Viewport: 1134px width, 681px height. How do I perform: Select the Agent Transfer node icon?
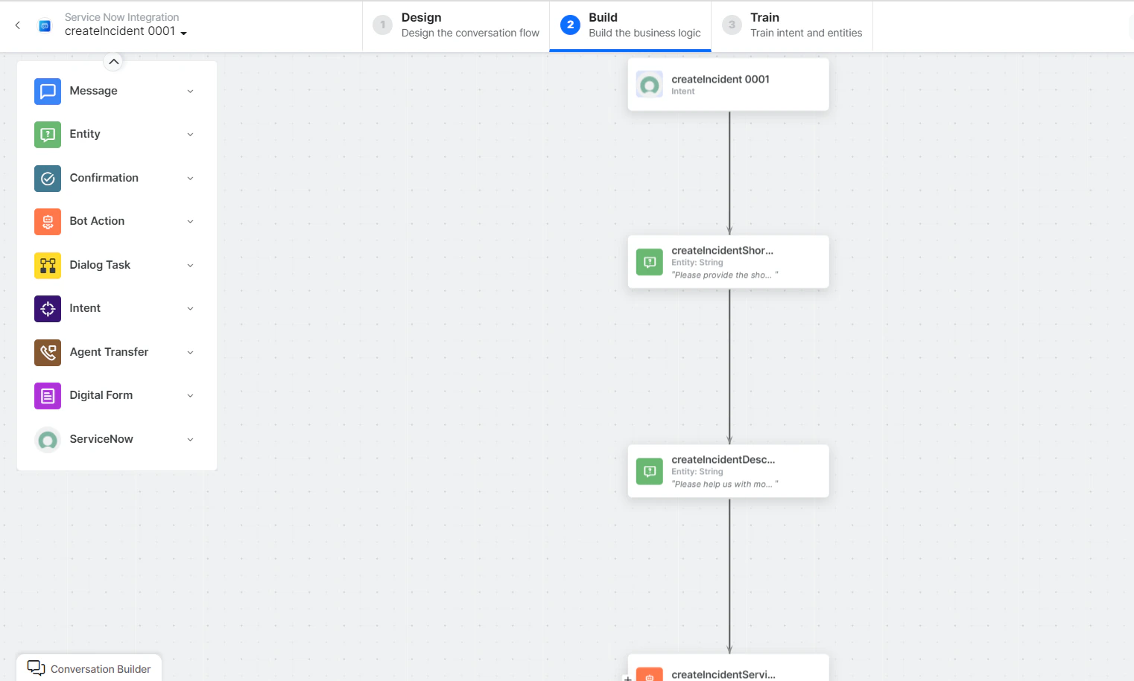47,352
